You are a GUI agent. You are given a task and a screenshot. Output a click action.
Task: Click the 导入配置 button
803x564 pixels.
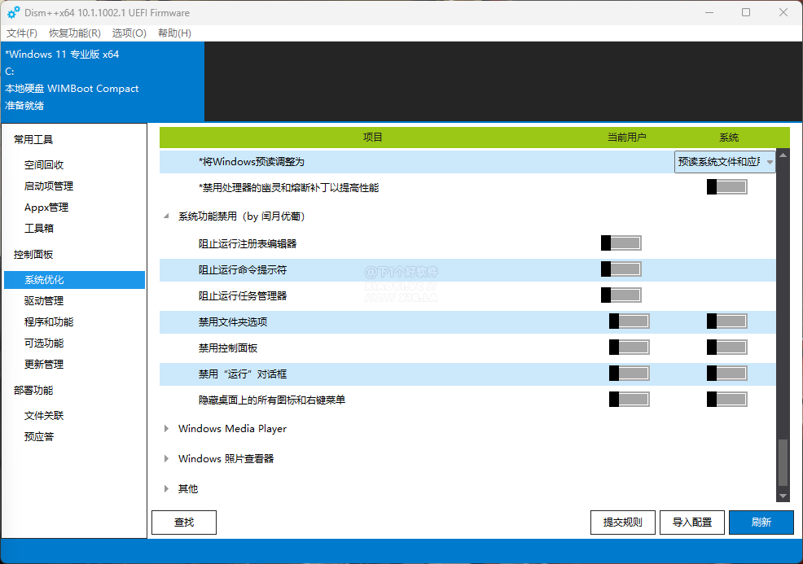[x=692, y=522]
